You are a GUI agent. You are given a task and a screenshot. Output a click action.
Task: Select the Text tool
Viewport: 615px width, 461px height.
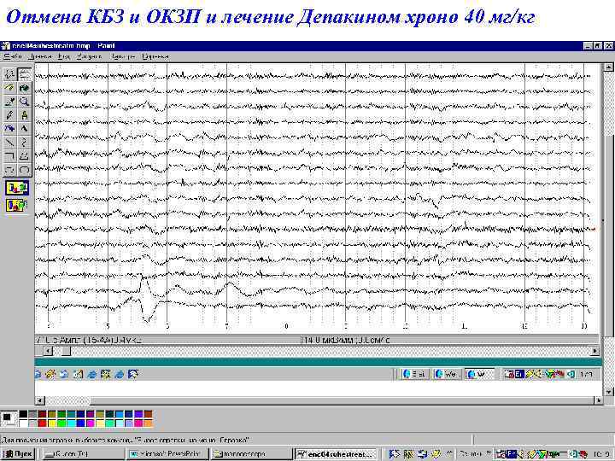24,129
